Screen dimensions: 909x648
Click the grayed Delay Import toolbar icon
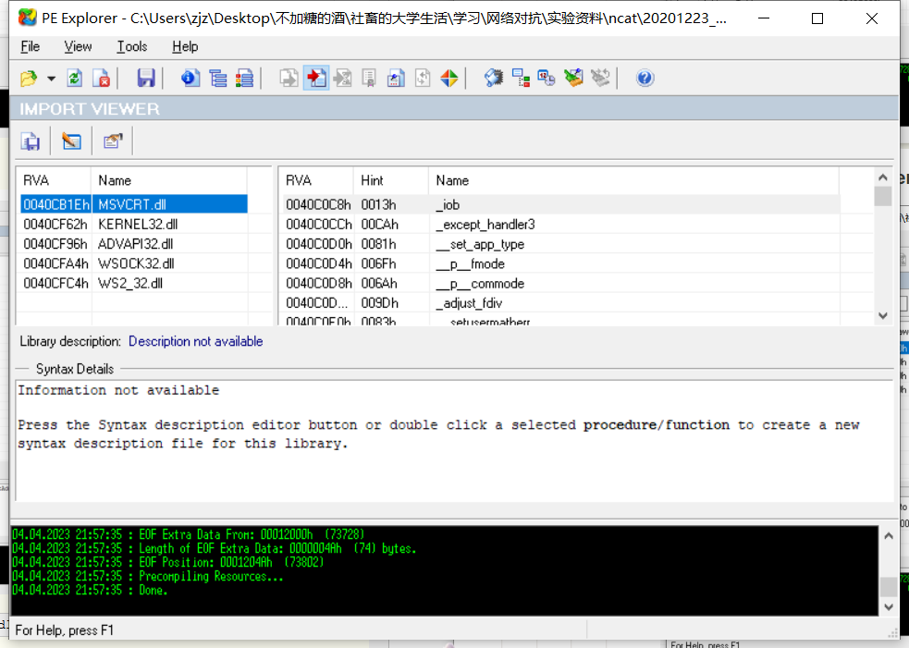[x=343, y=78]
